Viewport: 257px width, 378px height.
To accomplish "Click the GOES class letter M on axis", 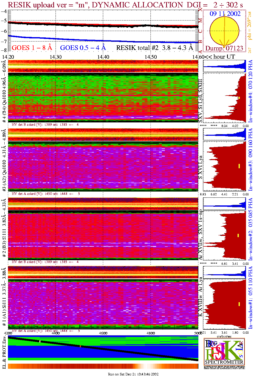I will [200, 20].
